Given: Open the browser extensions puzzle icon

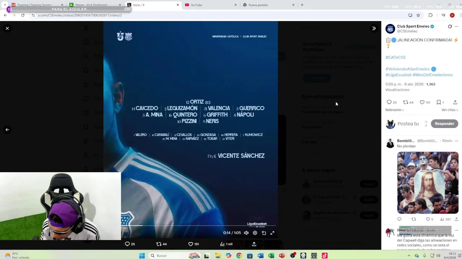Looking at the screenshot, I should click(x=430, y=15).
